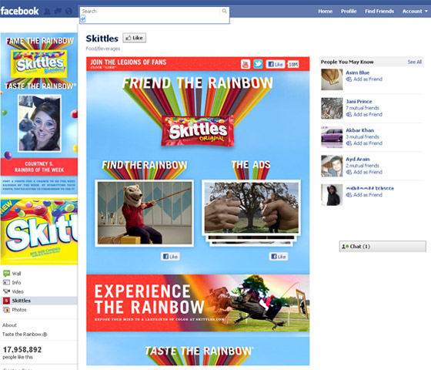Open notifications globe icon
This screenshot has height=370, width=431.
68,12
